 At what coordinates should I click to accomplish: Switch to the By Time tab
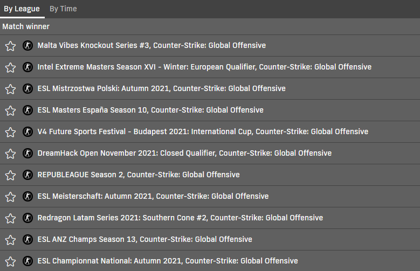[x=63, y=9]
